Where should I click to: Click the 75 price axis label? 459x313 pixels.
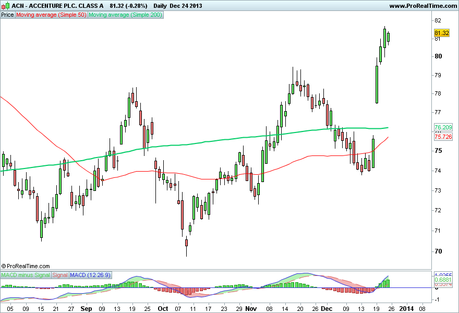tap(438, 151)
